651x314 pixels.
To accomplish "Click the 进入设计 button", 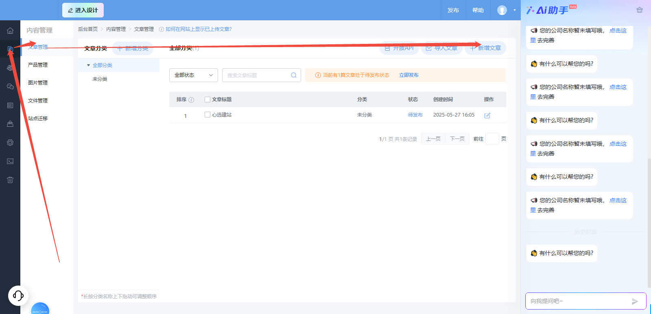I will point(83,10).
